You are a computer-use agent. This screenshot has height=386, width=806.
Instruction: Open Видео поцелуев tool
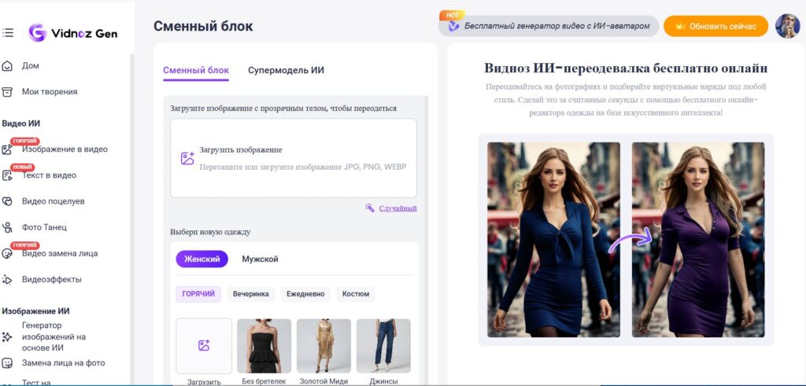pyautogui.click(x=53, y=201)
